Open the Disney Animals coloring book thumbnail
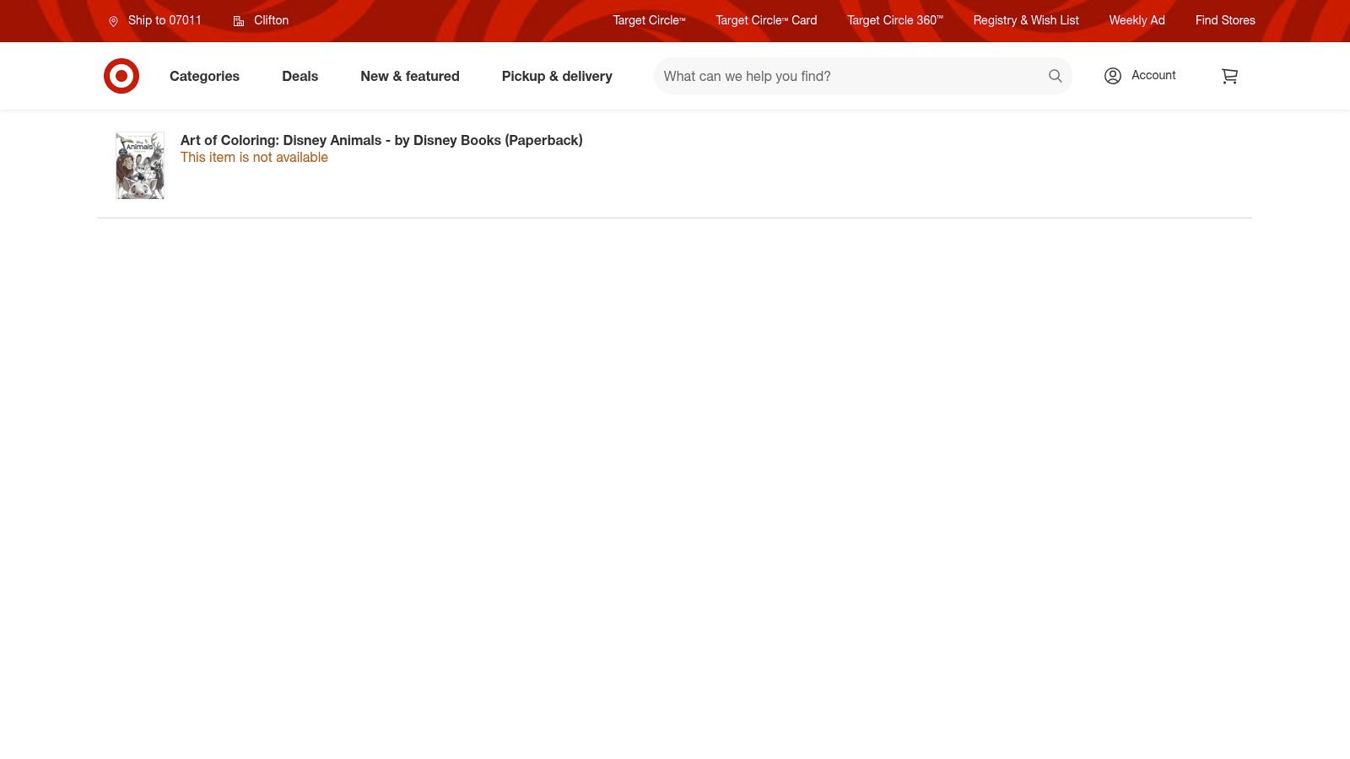This screenshot has height=759, width=1350. [140, 165]
